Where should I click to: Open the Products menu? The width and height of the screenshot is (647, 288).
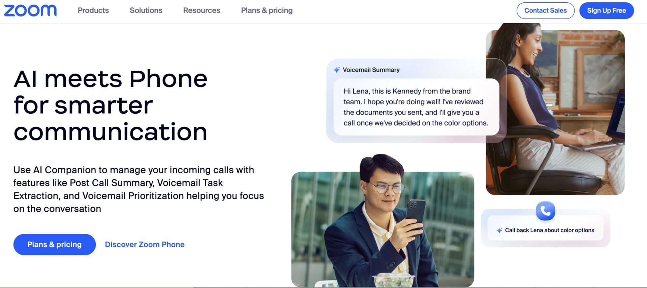93,10
